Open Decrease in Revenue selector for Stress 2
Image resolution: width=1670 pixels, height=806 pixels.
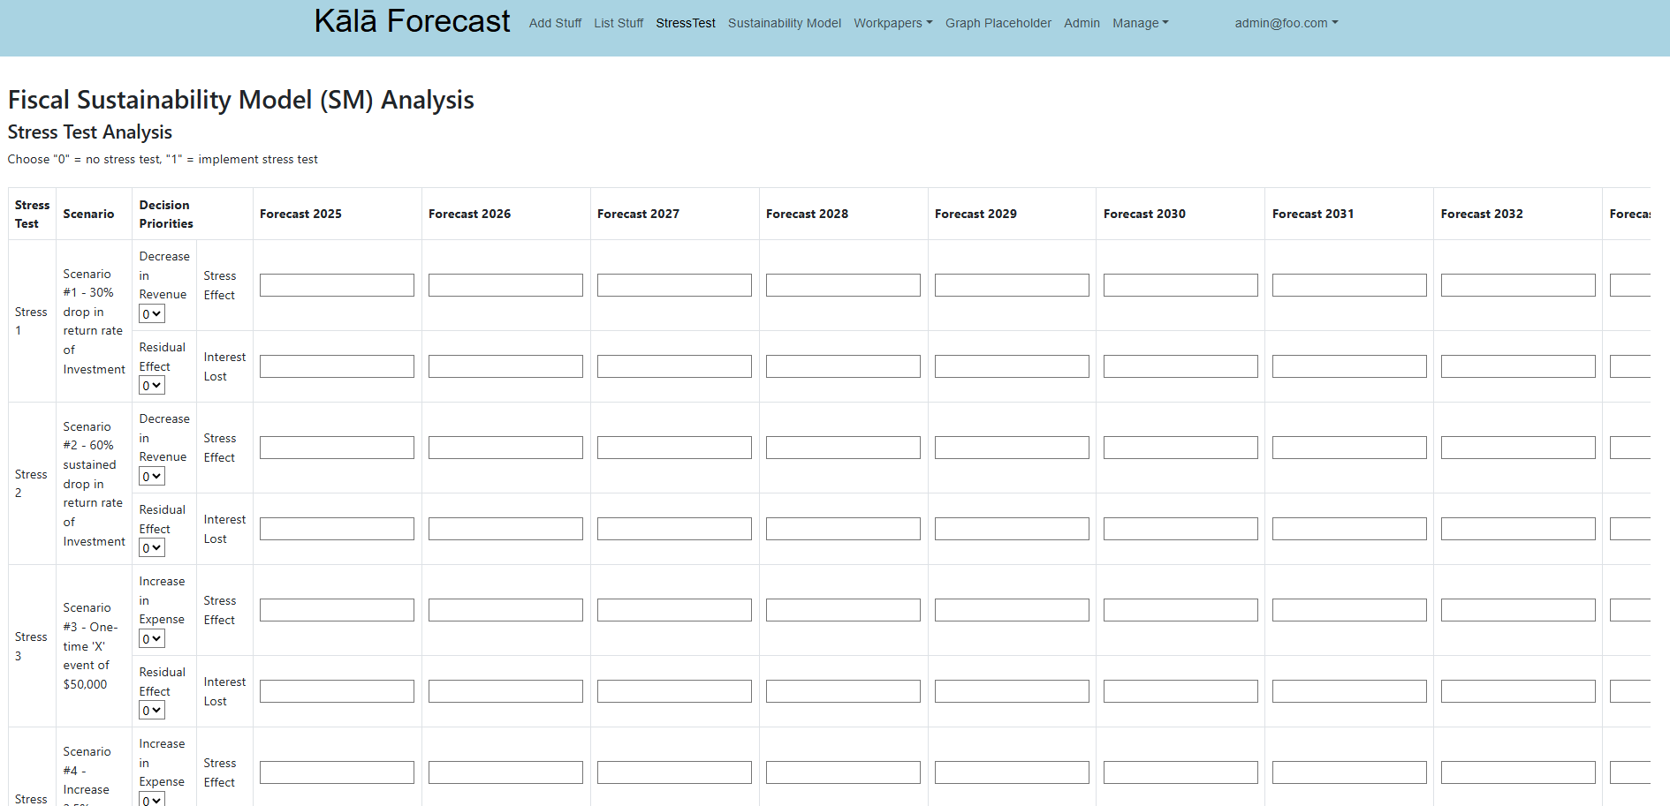[x=151, y=476]
